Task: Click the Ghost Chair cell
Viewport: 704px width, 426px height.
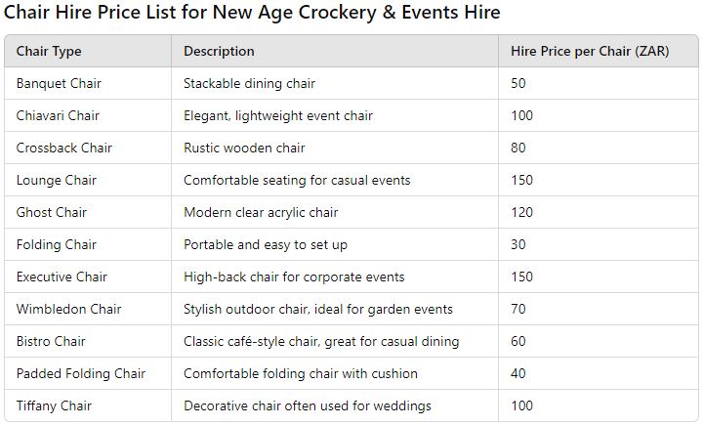Action: [51, 212]
